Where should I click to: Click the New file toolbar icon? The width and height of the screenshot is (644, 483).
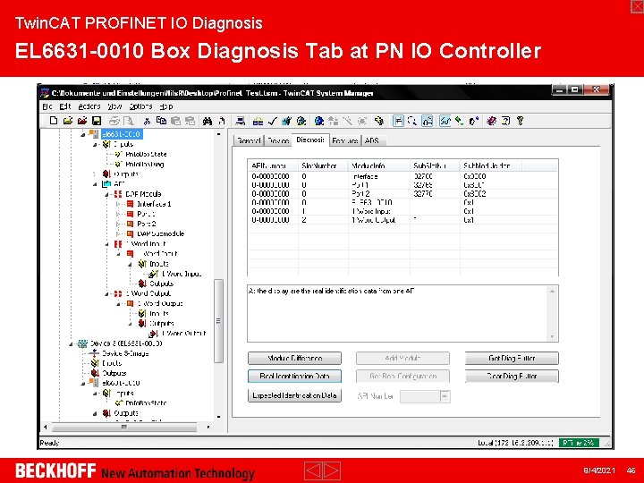(x=54, y=121)
